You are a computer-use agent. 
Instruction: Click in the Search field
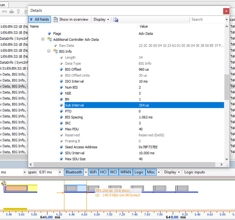click(207, 19)
